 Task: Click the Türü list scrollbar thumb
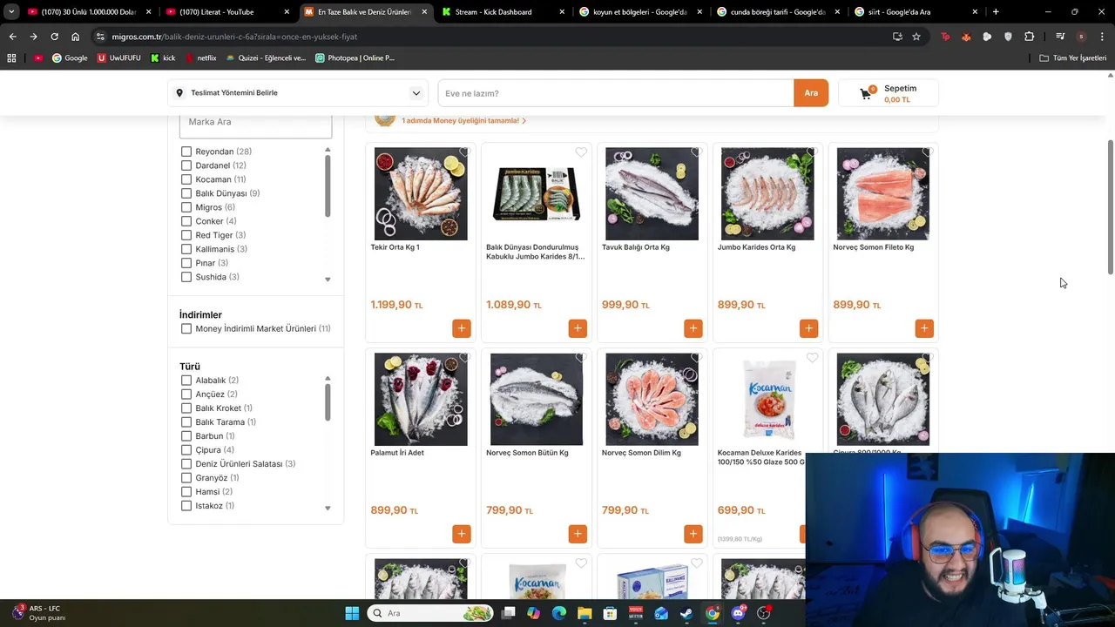click(x=328, y=402)
